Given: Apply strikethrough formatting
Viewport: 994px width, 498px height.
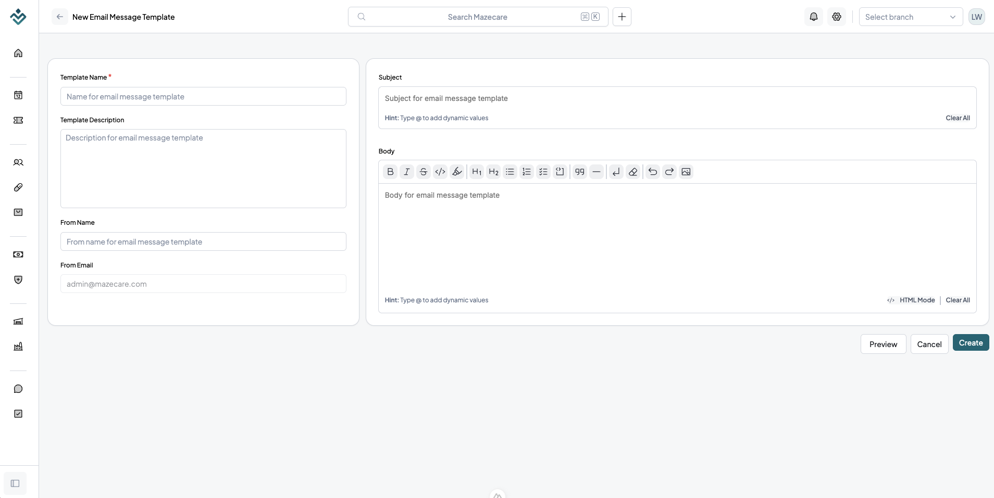Looking at the screenshot, I should 424,172.
